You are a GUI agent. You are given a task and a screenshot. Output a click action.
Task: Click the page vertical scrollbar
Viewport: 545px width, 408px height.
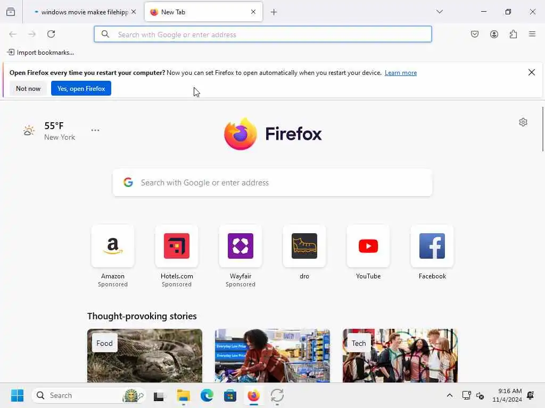click(x=542, y=129)
